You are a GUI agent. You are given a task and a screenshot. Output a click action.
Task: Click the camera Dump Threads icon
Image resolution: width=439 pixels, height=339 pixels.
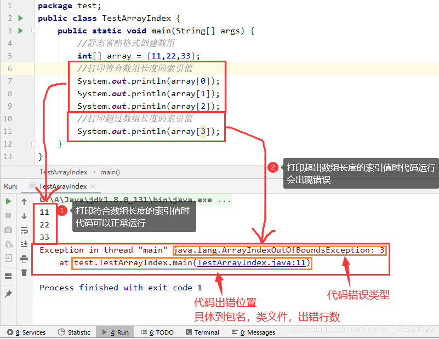tap(8, 230)
